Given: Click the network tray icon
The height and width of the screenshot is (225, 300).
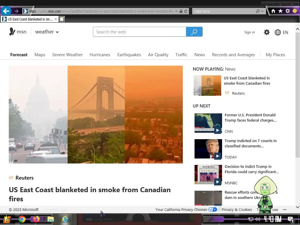Looking at the screenshot, I should click(x=250, y=219).
